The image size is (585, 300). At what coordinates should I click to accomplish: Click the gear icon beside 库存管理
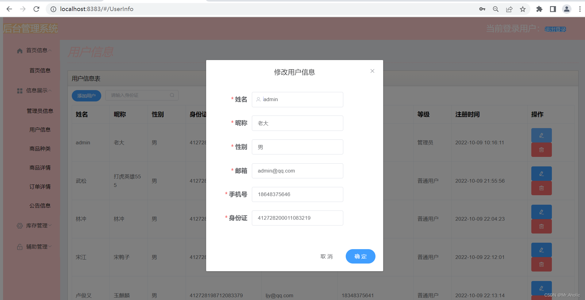(x=20, y=226)
